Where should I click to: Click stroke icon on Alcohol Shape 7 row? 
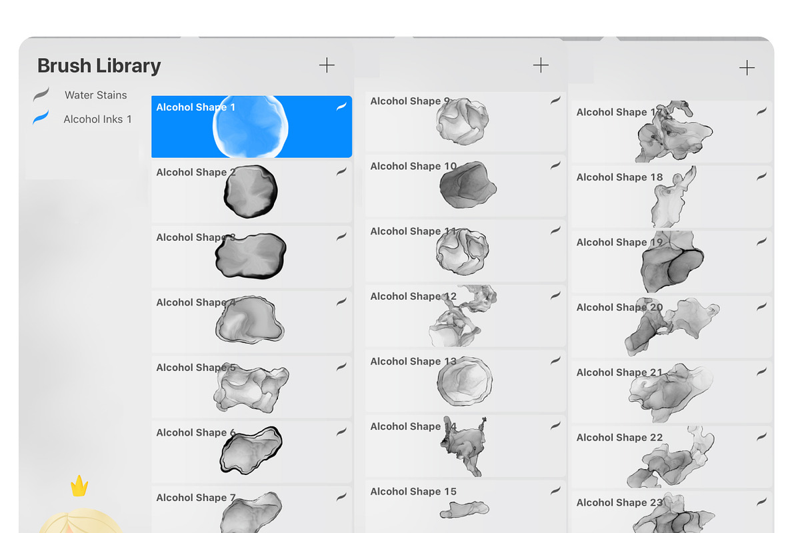click(341, 497)
